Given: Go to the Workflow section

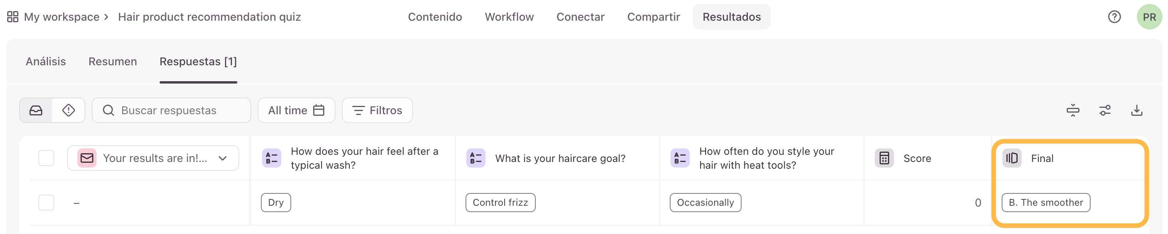Looking at the screenshot, I should (509, 17).
